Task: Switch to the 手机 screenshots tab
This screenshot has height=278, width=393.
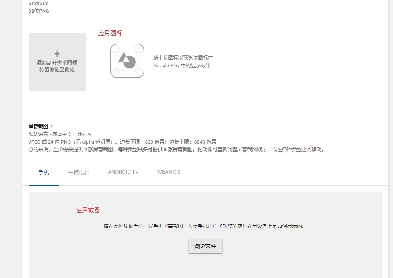Action: pos(43,172)
